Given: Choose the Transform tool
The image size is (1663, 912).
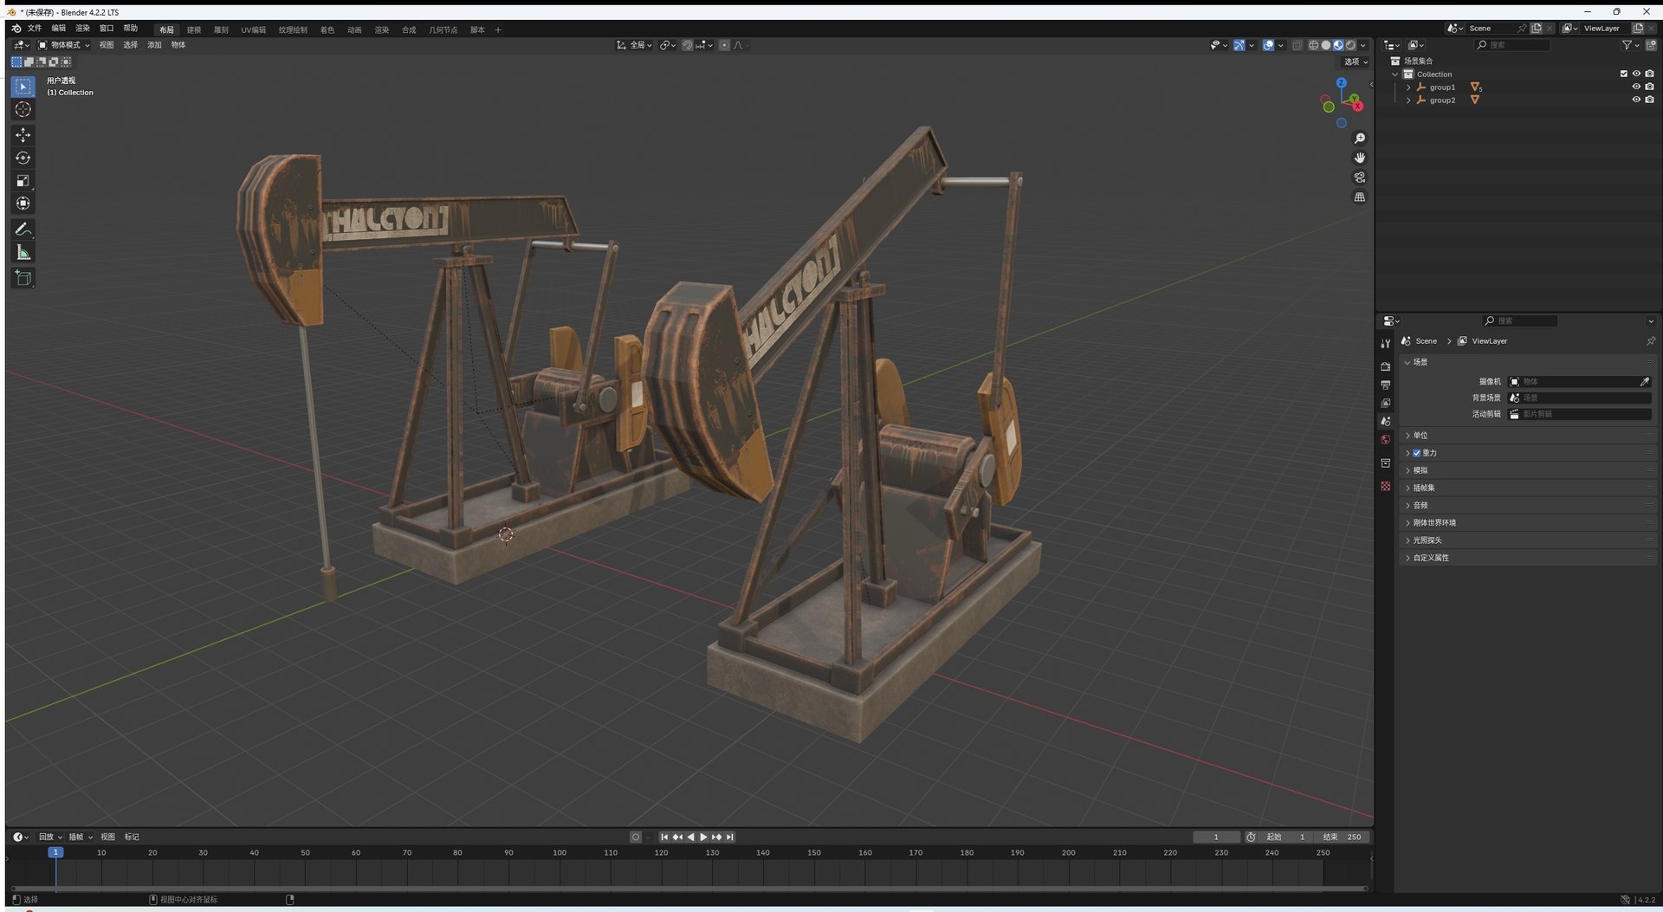Looking at the screenshot, I should 23,204.
